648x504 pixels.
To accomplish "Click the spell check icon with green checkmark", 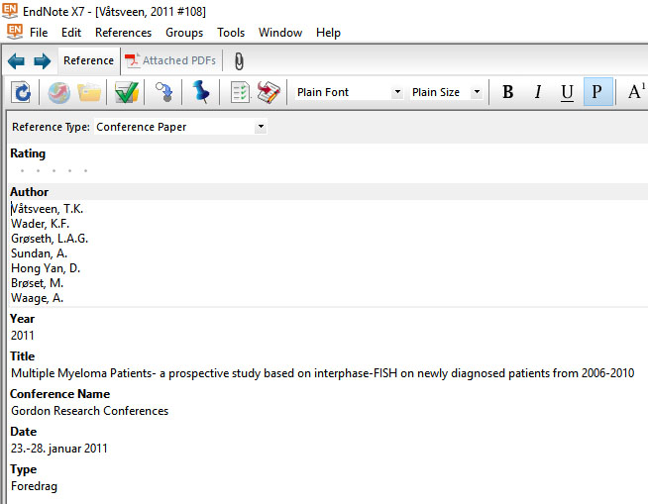I will click(x=126, y=92).
